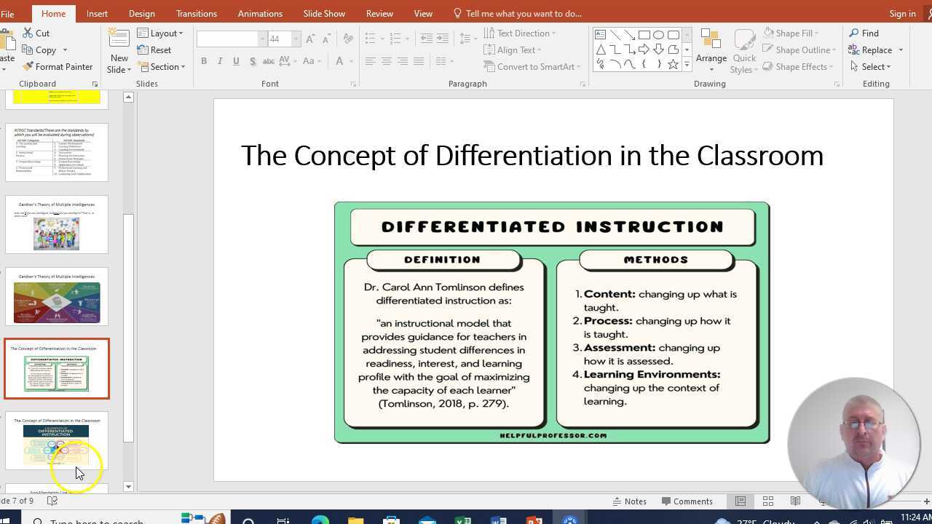Click the Cut scissors icon

tap(28, 33)
